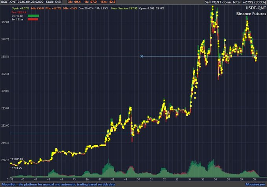Open the MoonBot platform description link
267x187 pixels.
tap(59, 184)
